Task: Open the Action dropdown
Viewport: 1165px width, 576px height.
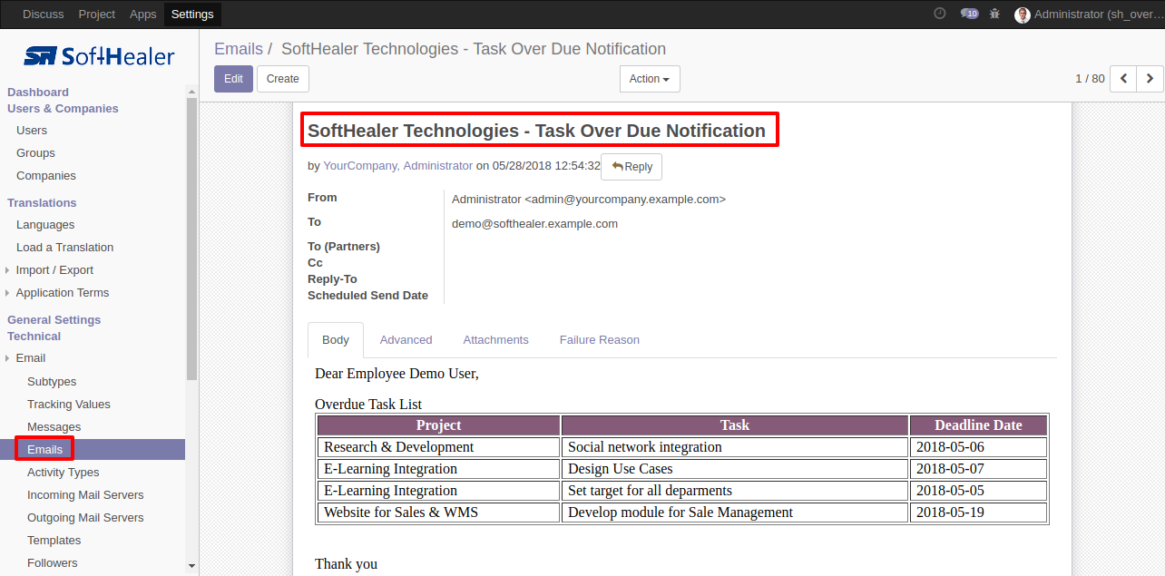Action: (x=650, y=79)
